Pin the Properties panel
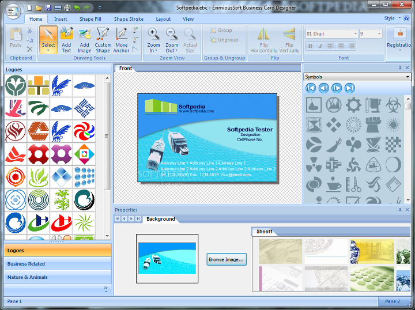415x310 pixels. point(400,210)
